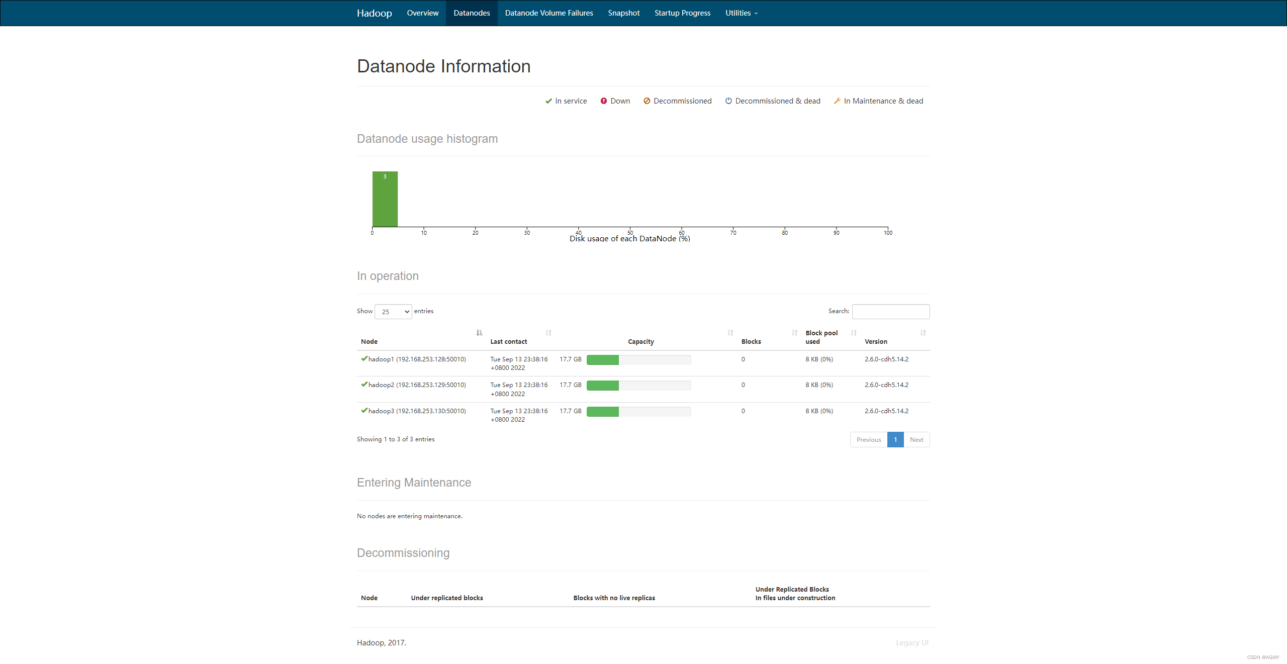The height and width of the screenshot is (664, 1287).
Task: Sort by Capacity column arrow icon
Action: pyautogui.click(x=730, y=333)
